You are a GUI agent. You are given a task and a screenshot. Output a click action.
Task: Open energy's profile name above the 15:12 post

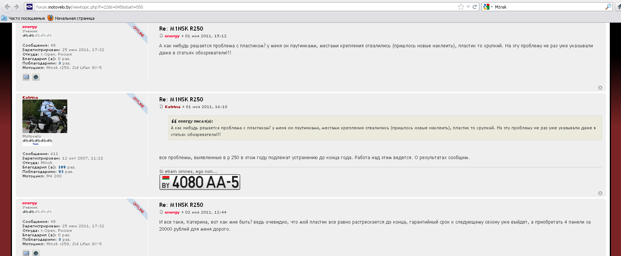tap(30, 27)
